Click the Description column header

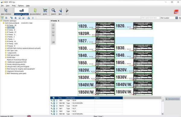coord(80,98)
